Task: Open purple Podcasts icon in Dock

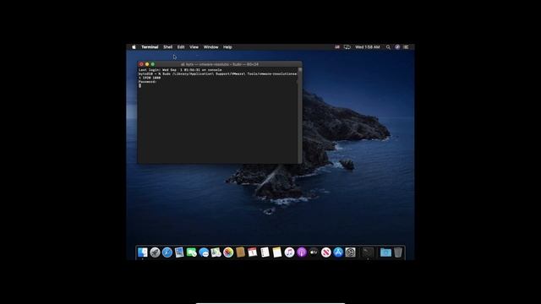Action: pyautogui.click(x=302, y=252)
